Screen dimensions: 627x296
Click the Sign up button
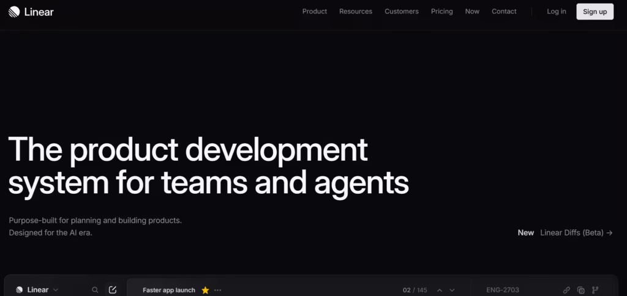595,12
